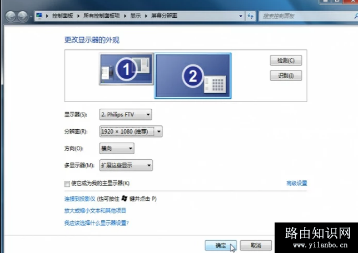Click the Forward navigation arrow
The height and width of the screenshot is (253, 358).
[23, 17]
